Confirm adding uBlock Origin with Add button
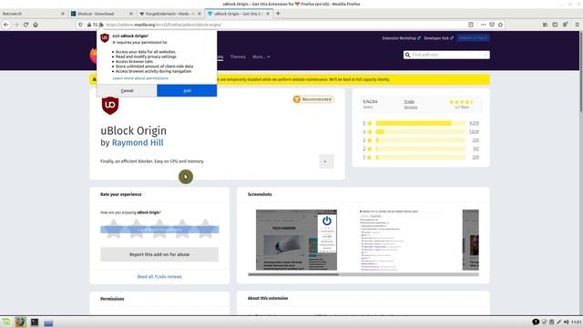 187,90
